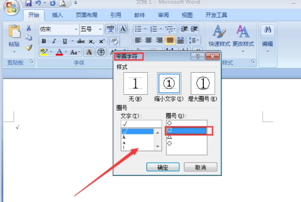Open the 邮件 ribbon tab

pyautogui.click(x=140, y=15)
